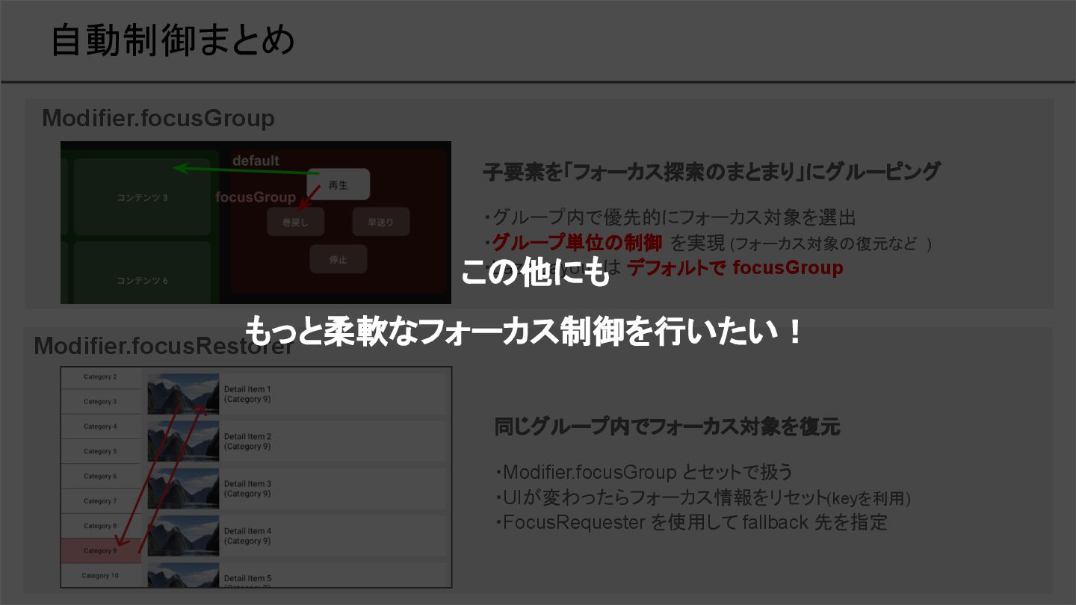
Task: Click the 'Detail Item 2 (Category 9)' label
Action: click(x=247, y=441)
